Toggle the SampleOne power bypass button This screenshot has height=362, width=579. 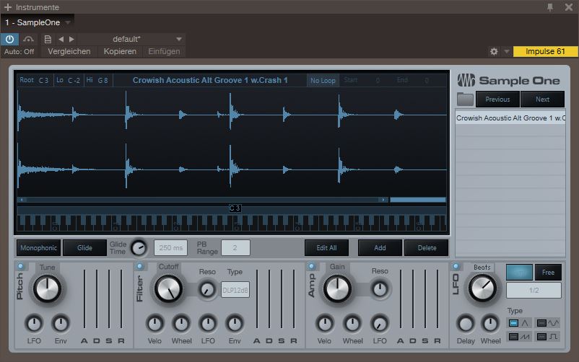(9, 39)
